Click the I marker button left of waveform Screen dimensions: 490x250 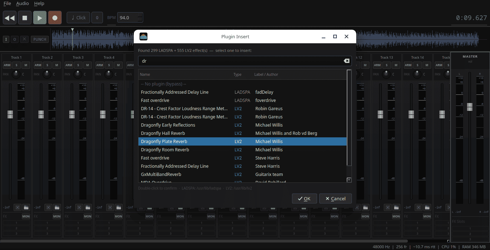6,39
